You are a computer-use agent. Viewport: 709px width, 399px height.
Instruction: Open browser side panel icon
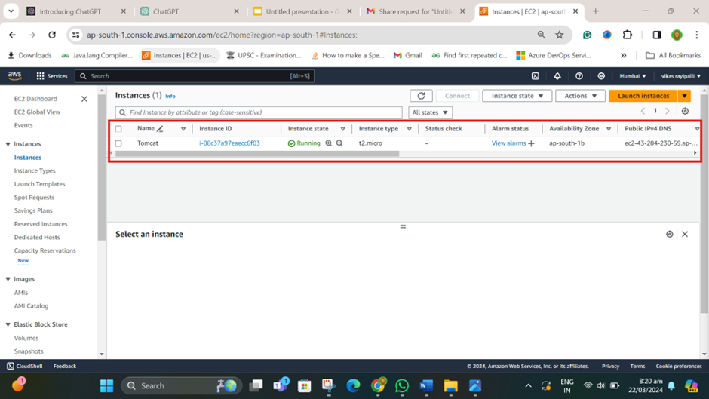point(656,35)
